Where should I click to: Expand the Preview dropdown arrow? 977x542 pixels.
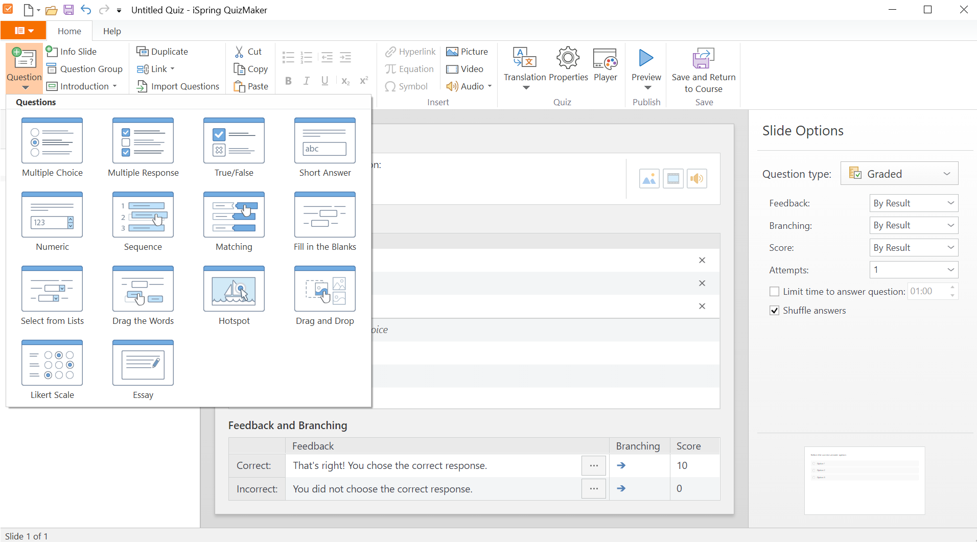(x=647, y=88)
